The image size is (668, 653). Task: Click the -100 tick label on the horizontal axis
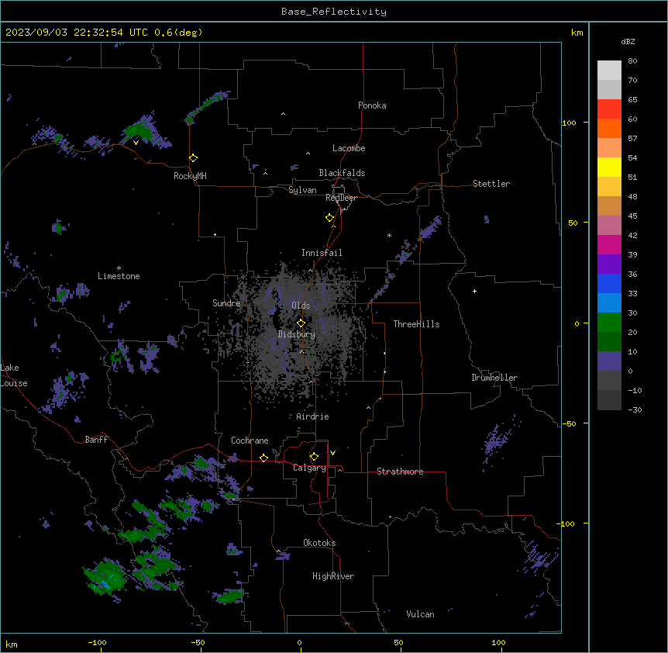pos(97,643)
